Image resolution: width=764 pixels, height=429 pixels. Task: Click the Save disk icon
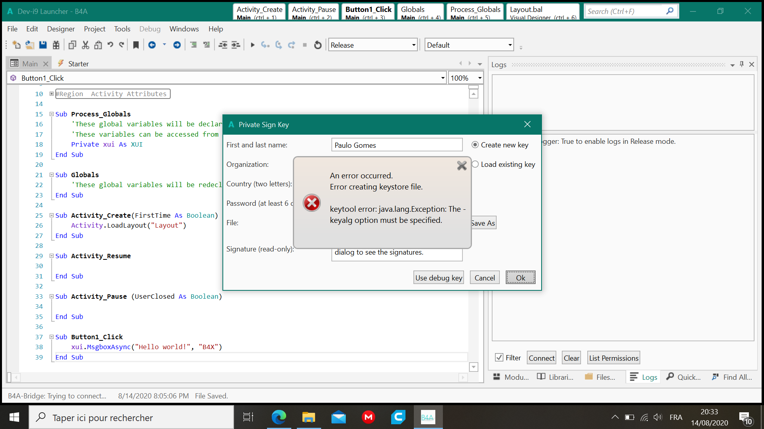(43, 45)
